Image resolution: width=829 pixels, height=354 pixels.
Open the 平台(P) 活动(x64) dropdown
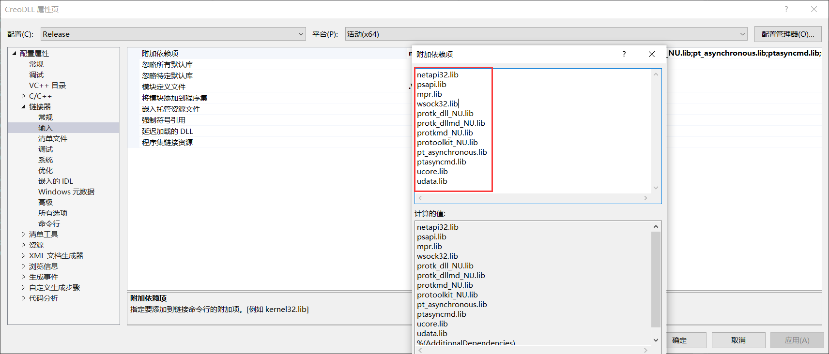click(546, 34)
